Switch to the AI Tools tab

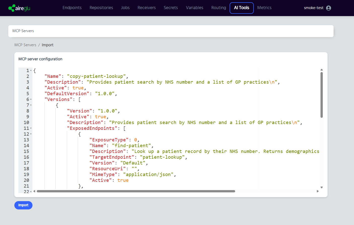pos(241,8)
